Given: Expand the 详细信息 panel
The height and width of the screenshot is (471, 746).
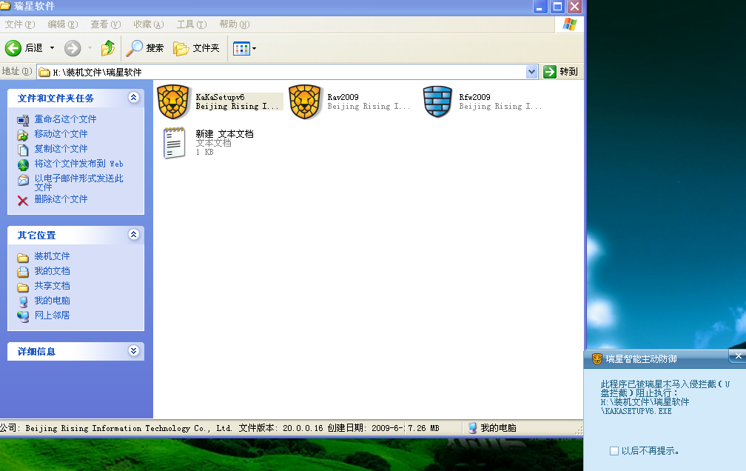Looking at the screenshot, I should point(134,351).
